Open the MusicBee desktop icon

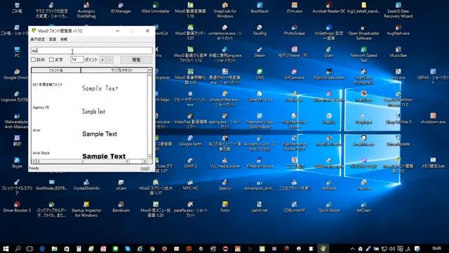point(398,53)
